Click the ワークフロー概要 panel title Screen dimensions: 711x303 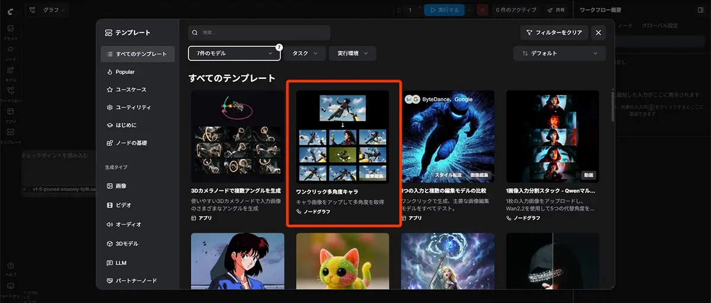pyautogui.click(x=601, y=10)
